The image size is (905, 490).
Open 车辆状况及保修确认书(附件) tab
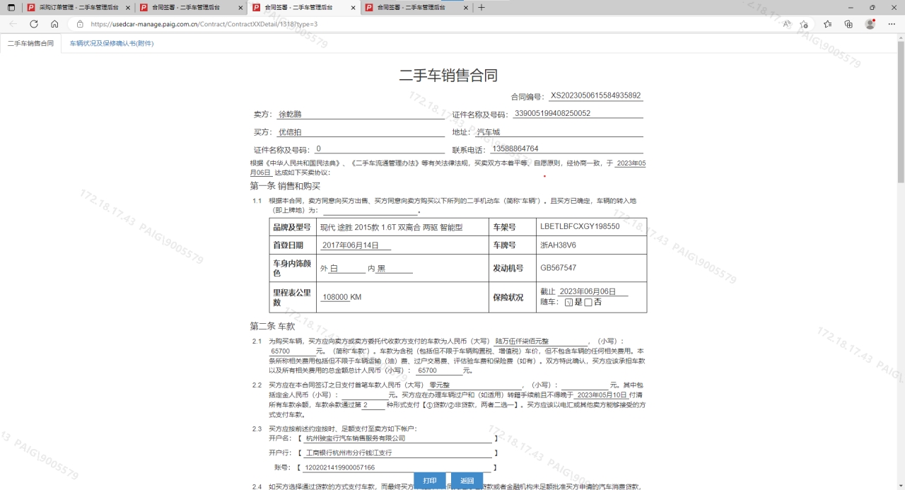[x=112, y=43]
